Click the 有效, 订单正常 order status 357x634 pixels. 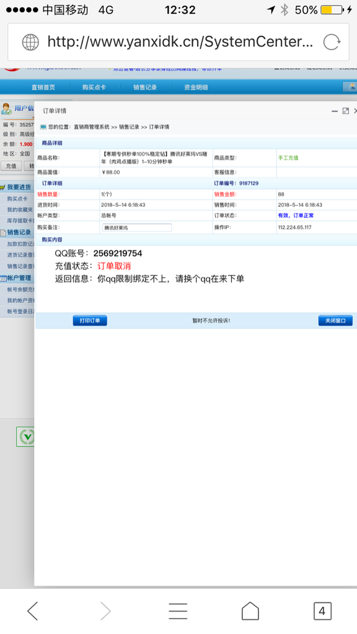296,215
